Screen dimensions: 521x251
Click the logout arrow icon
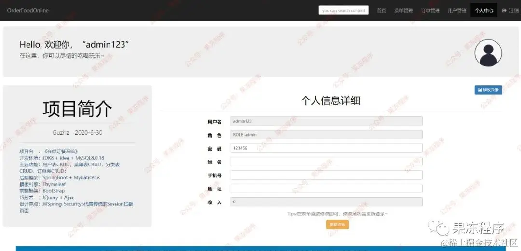(x=504, y=10)
